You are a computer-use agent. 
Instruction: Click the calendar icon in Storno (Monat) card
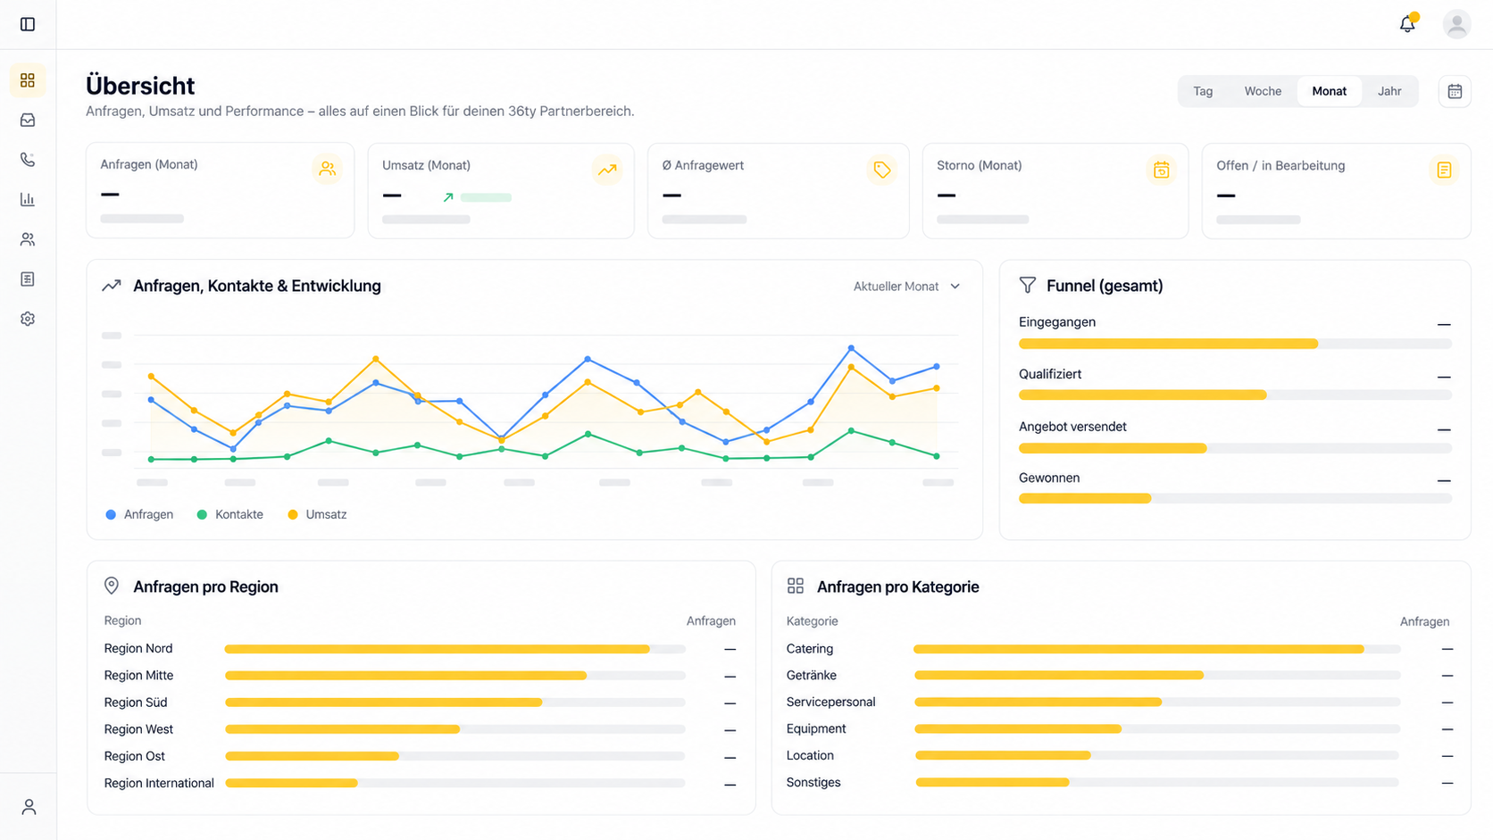pos(1161,170)
